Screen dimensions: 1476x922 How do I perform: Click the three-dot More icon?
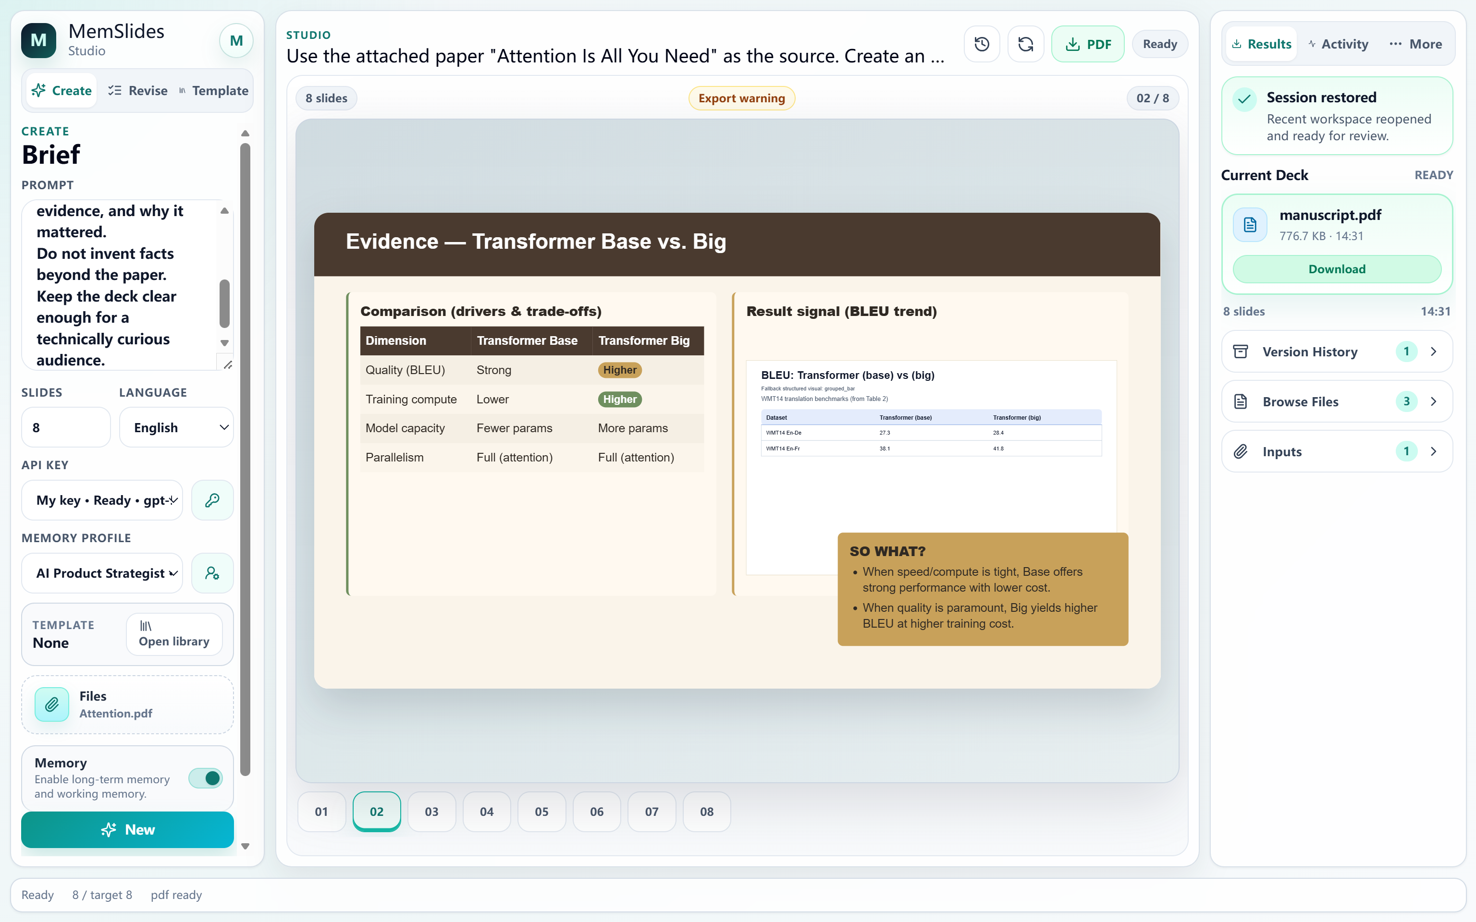click(1395, 44)
